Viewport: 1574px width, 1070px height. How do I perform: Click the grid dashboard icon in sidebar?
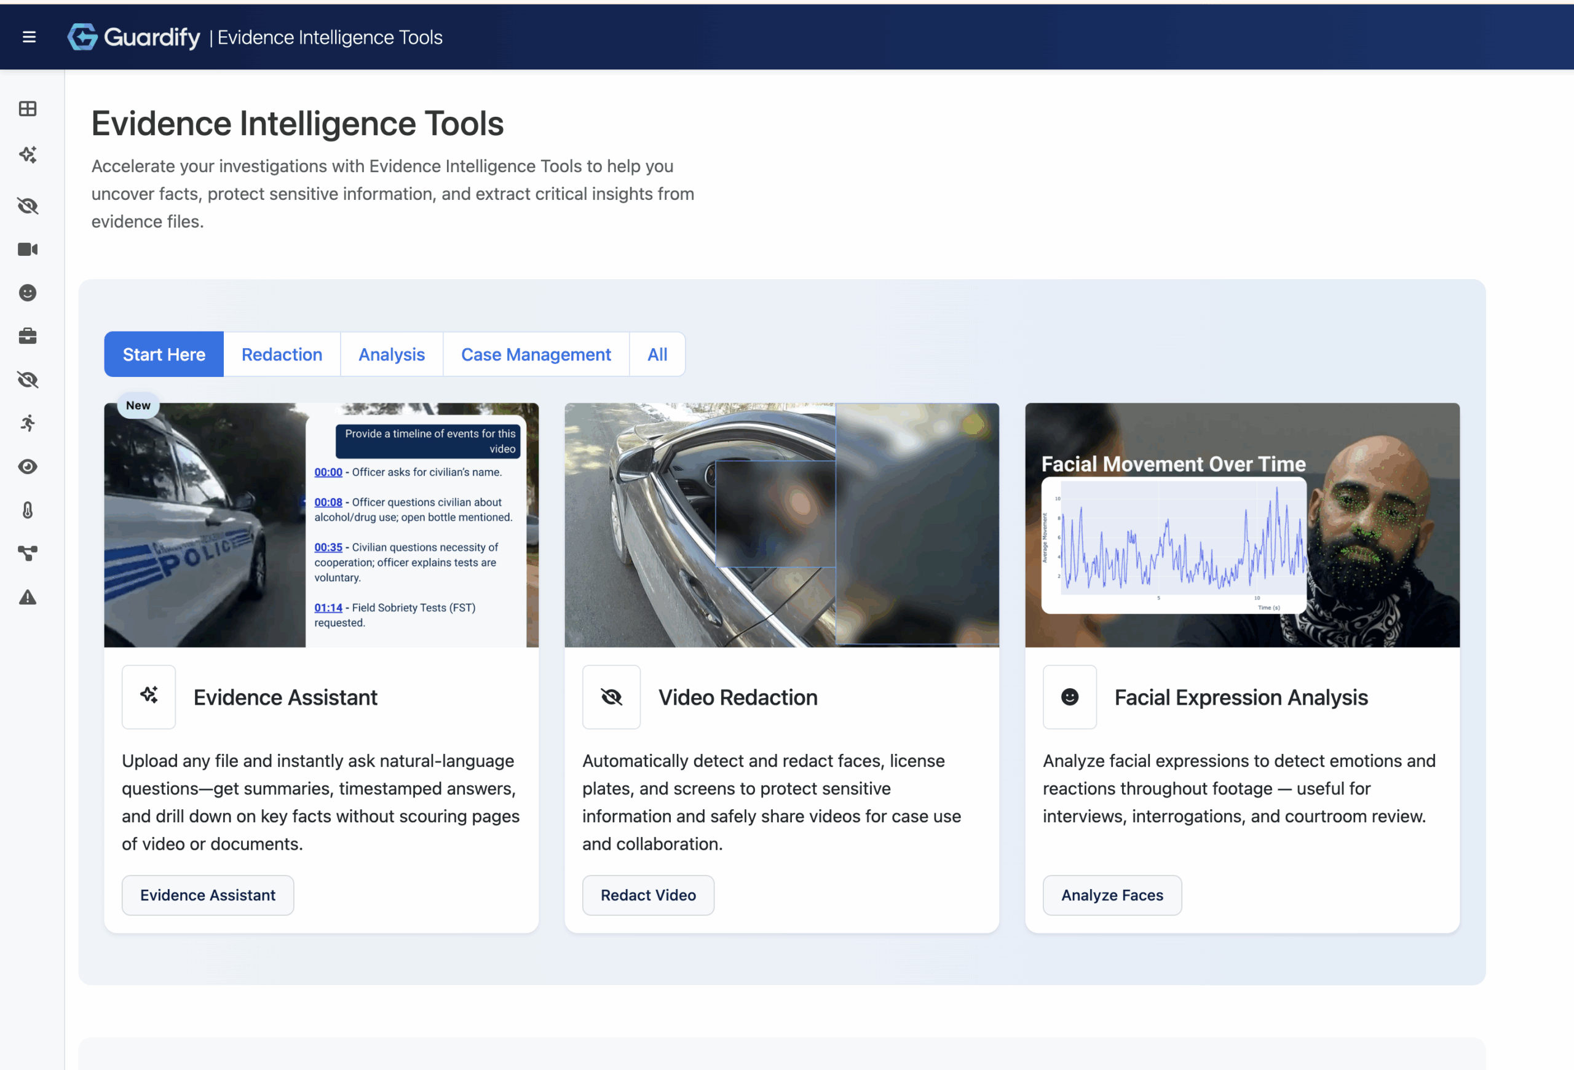click(28, 109)
